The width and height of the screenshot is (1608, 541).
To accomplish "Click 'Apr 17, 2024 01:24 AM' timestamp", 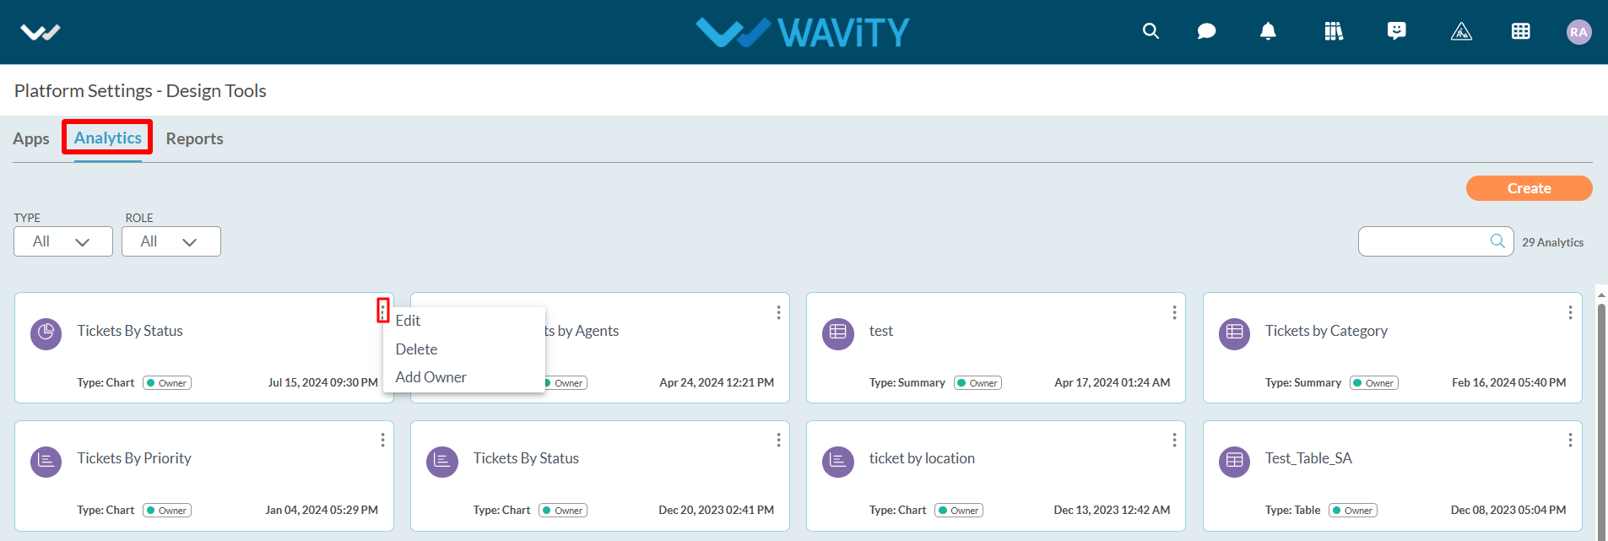I will tap(1112, 383).
